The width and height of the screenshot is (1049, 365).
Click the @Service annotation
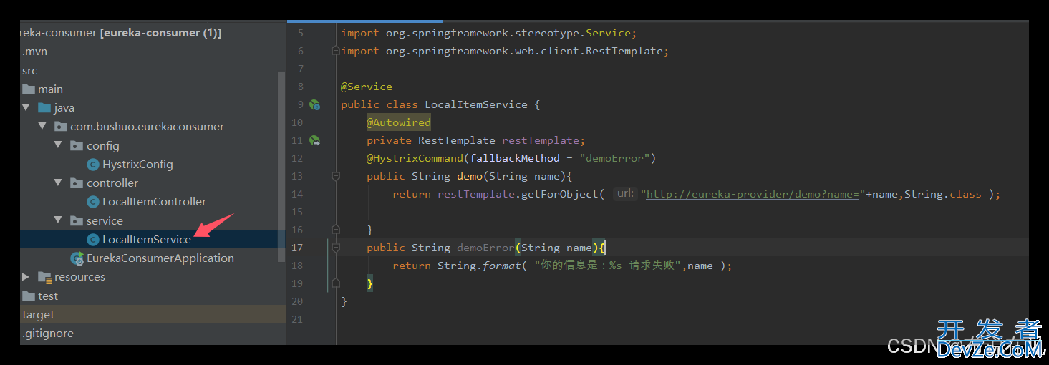coord(367,87)
